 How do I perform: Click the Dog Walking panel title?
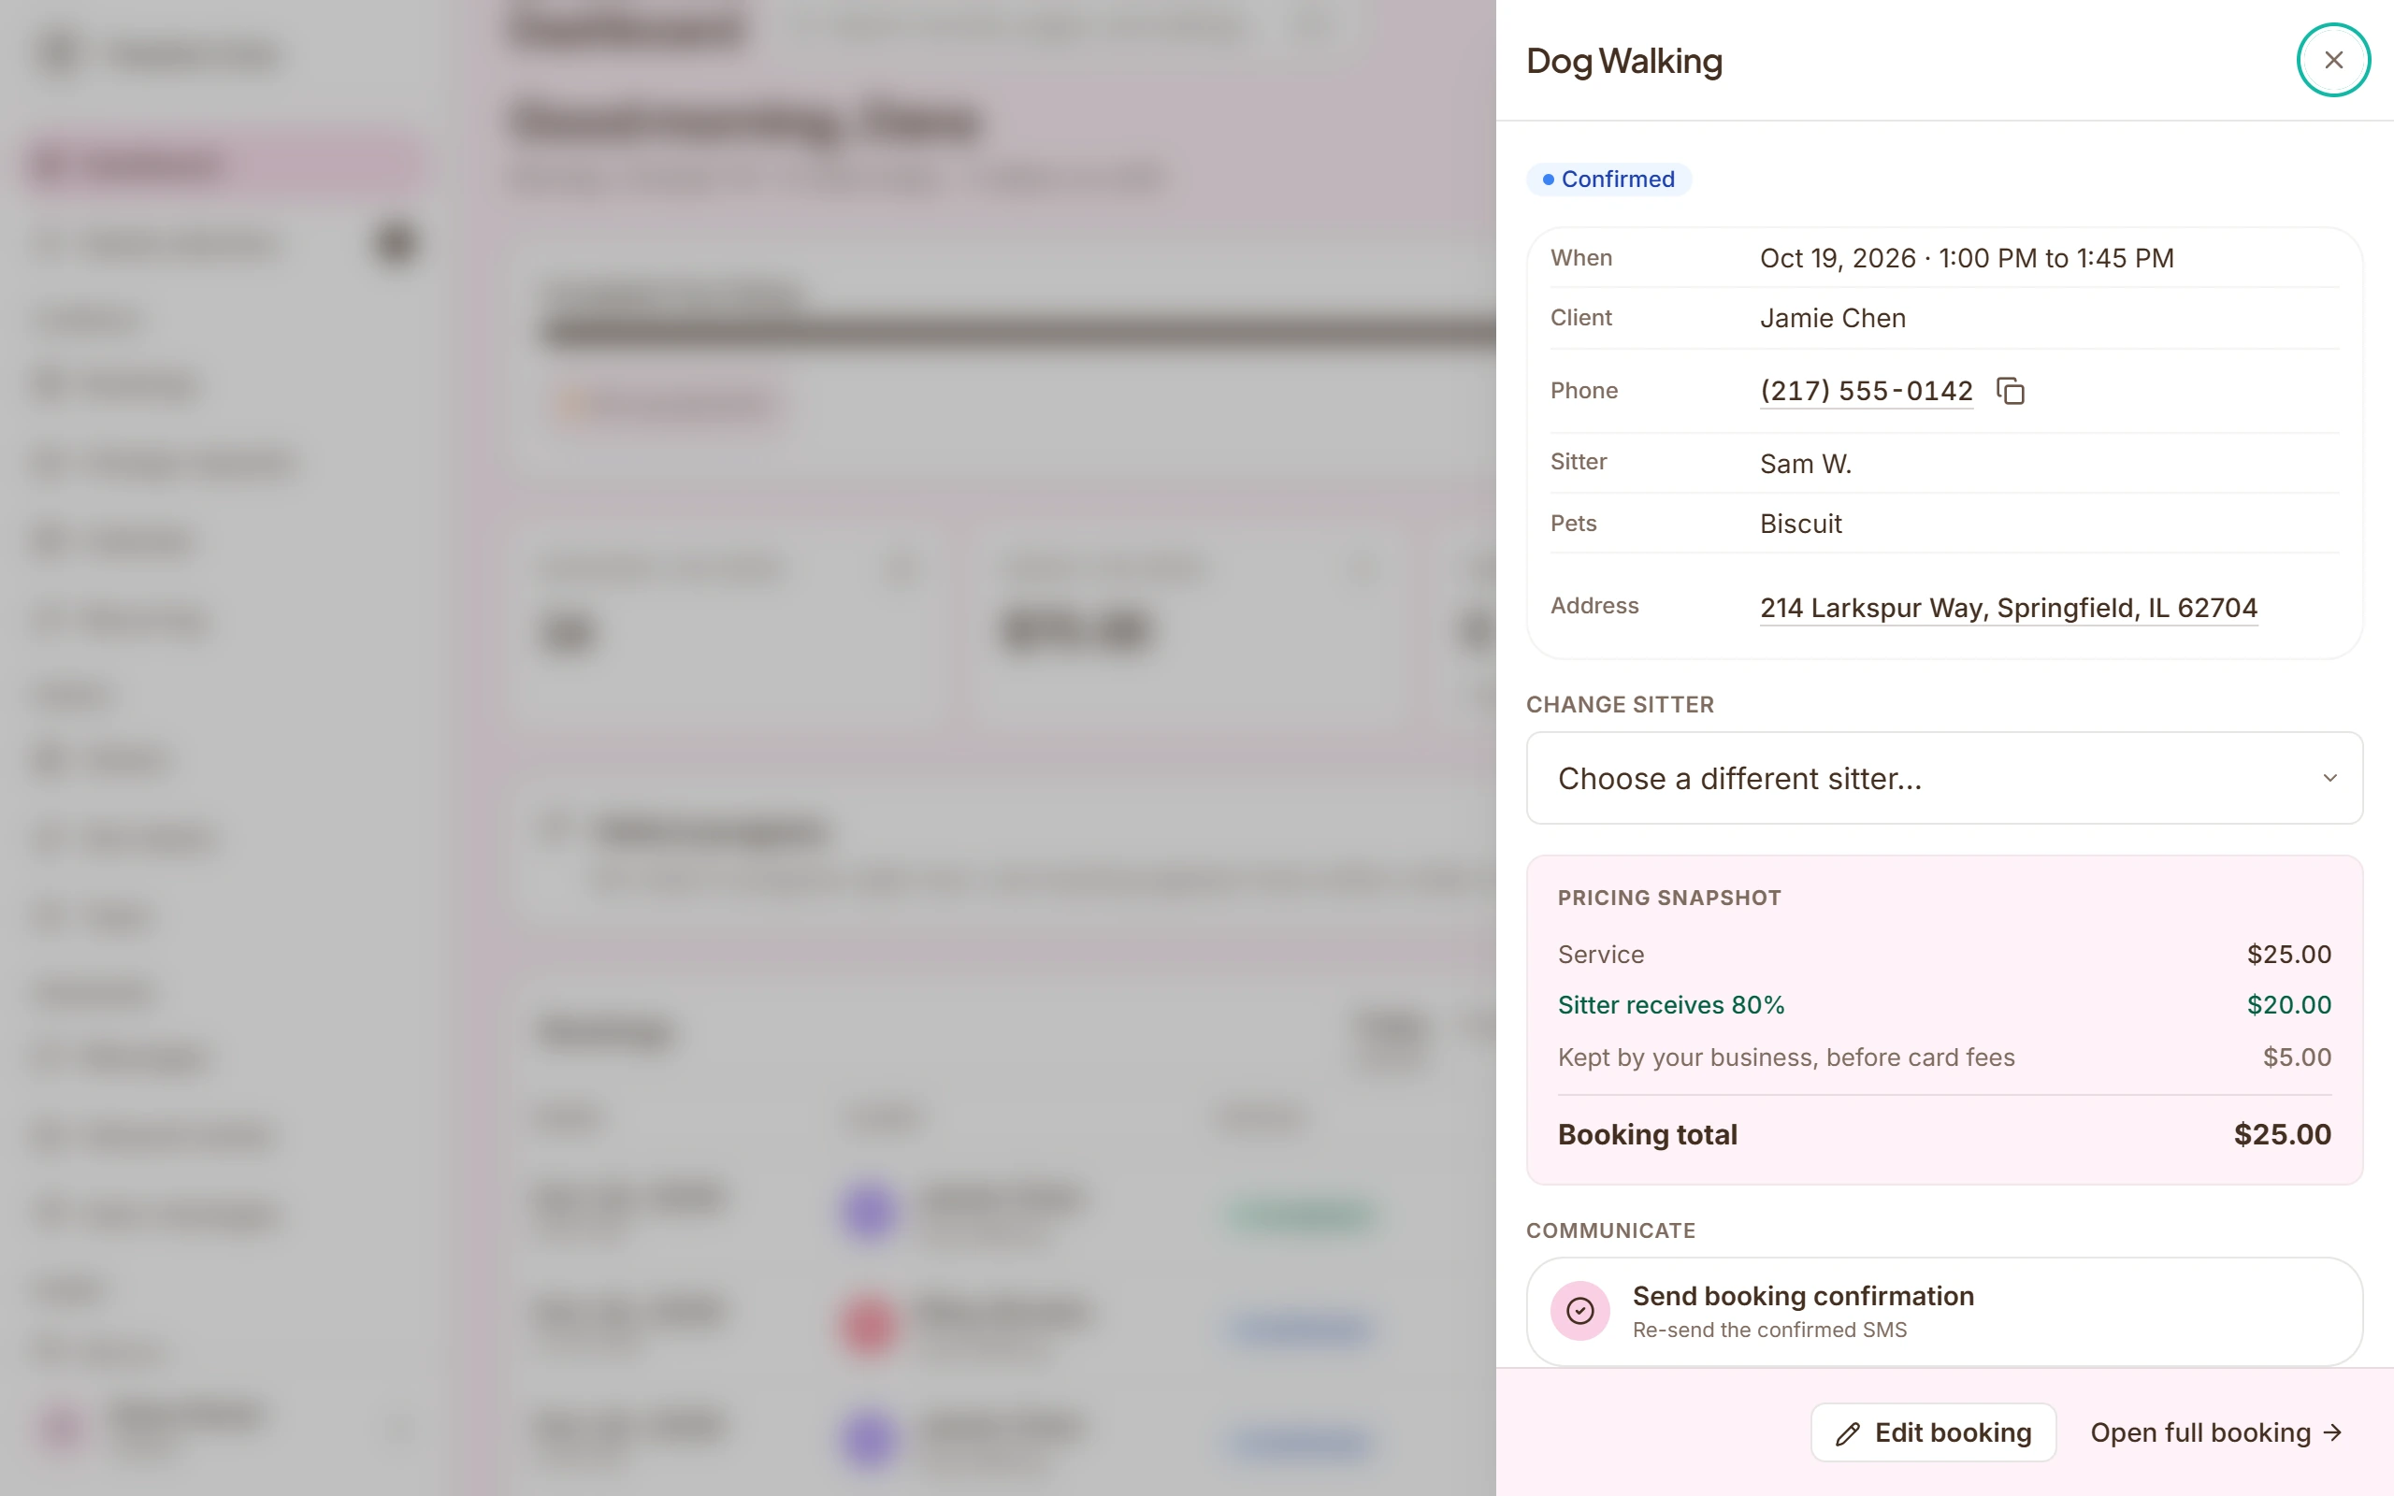pos(1624,62)
